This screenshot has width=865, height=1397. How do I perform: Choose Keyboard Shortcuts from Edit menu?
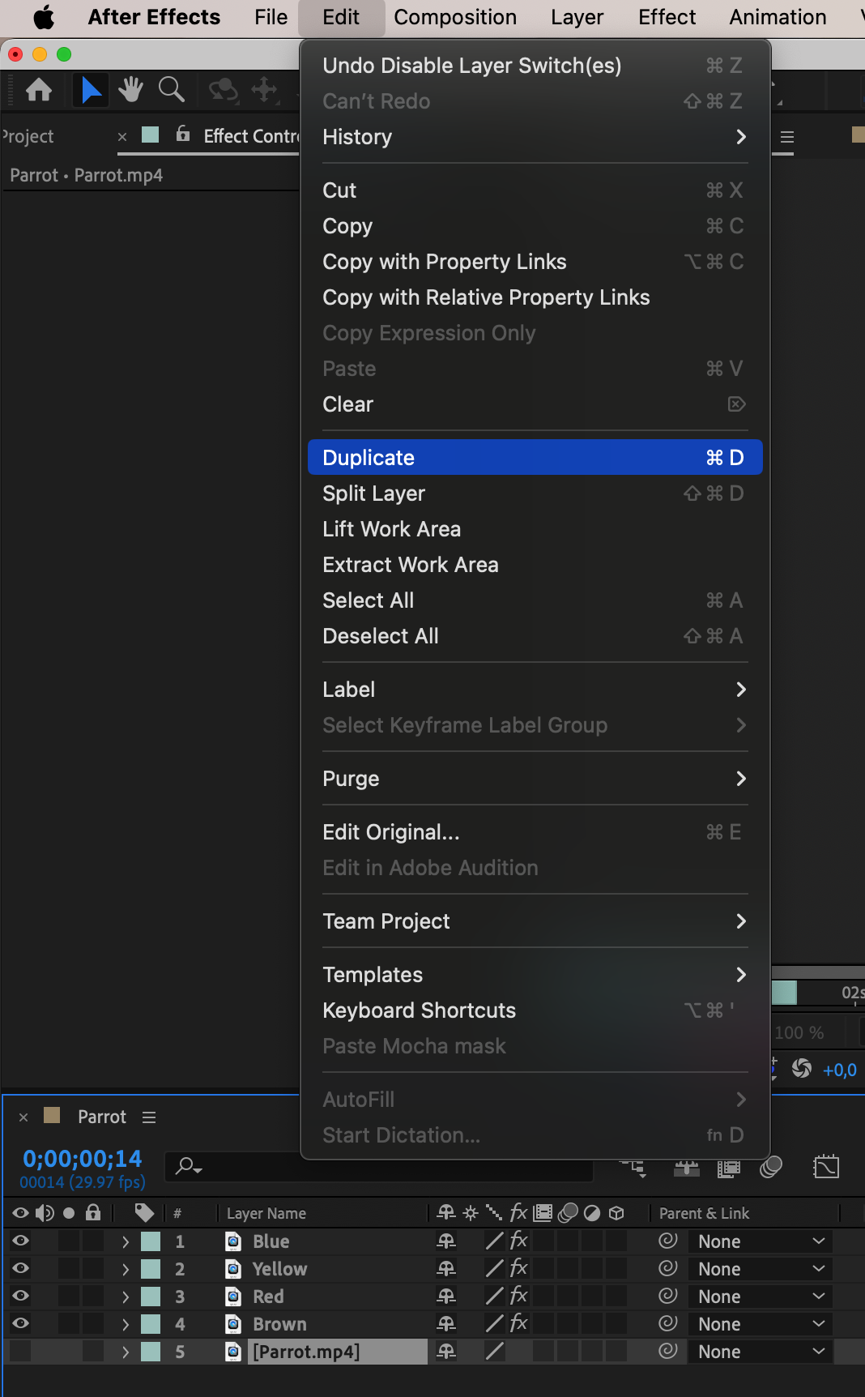pos(535,1010)
